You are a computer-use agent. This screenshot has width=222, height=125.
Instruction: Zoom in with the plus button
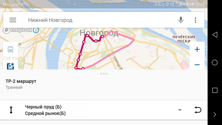pos(197,49)
